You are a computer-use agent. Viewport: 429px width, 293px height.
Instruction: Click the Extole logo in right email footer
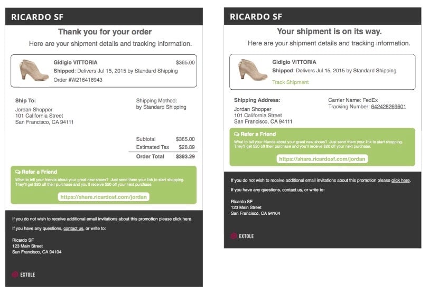pos(242,236)
